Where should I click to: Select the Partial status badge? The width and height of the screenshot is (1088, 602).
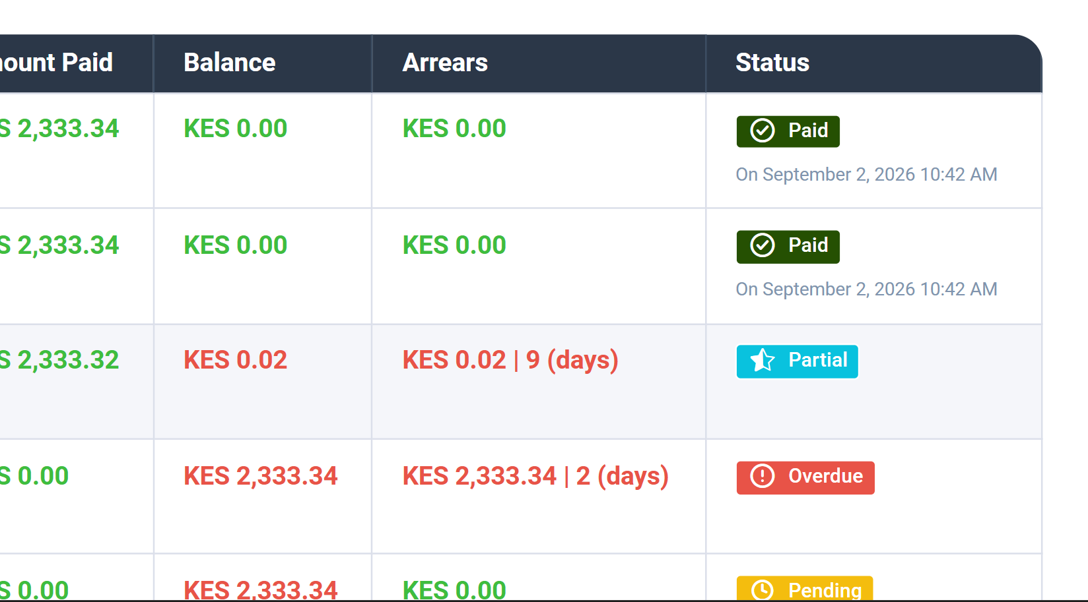pos(797,361)
